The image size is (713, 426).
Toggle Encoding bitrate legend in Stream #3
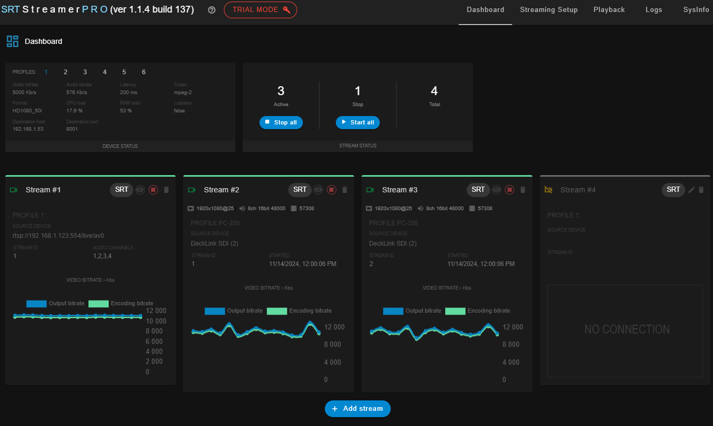tap(478, 310)
